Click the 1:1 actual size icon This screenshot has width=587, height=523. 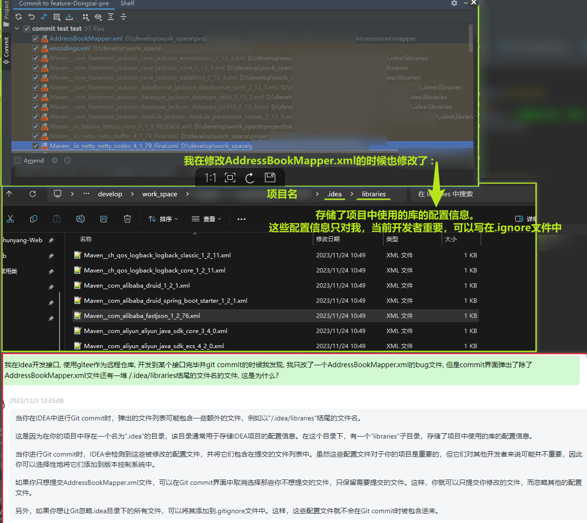tap(210, 178)
